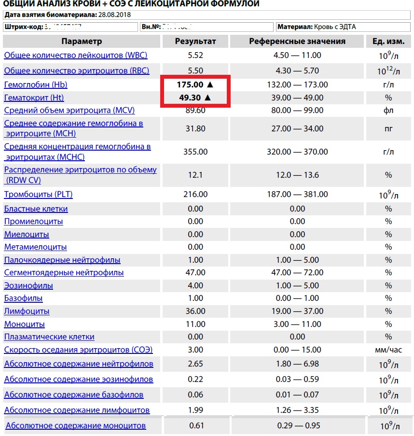Click the 'Штрих-код' field
The image size is (414, 436).
point(70,27)
